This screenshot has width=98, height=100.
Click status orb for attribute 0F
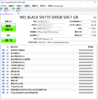tap(3, 92)
